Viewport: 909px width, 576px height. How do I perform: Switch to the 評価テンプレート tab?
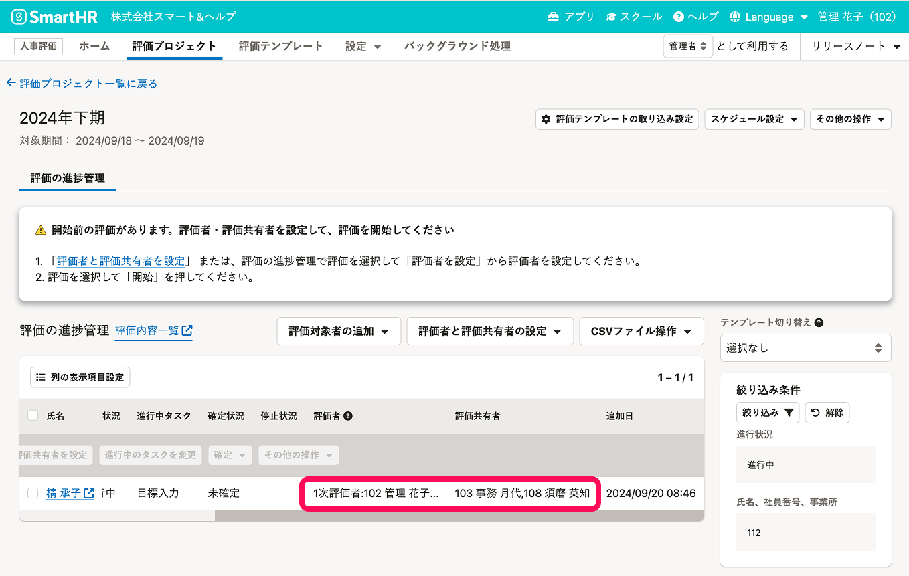[x=281, y=46]
